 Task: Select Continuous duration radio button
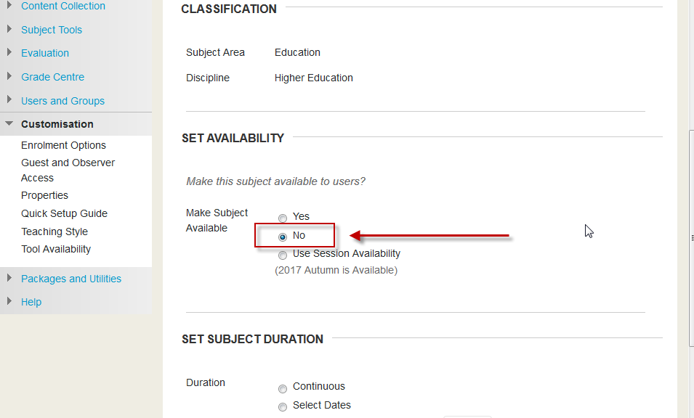(x=283, y=388)
